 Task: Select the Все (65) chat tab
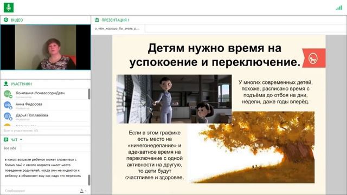pyautogui.click(x=10, y=148)
